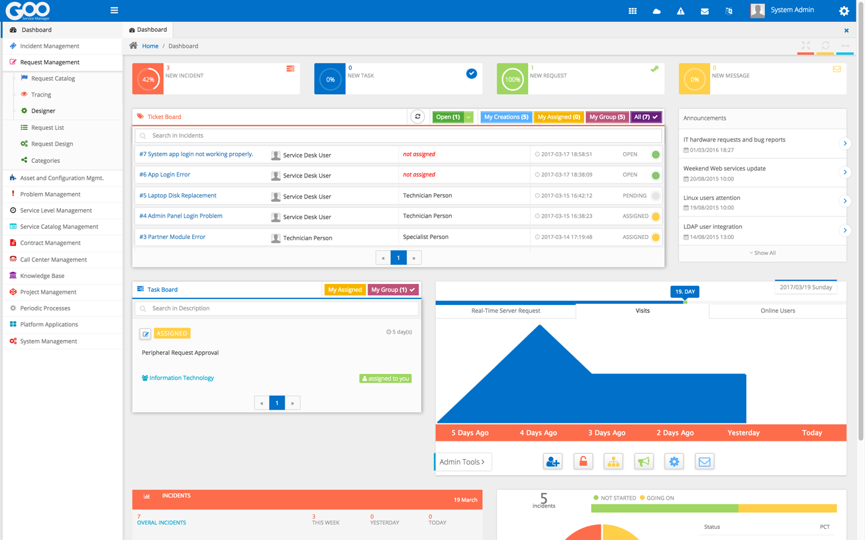
Task: Click the New Request wrench icon
Action: [x=654, y=69]
